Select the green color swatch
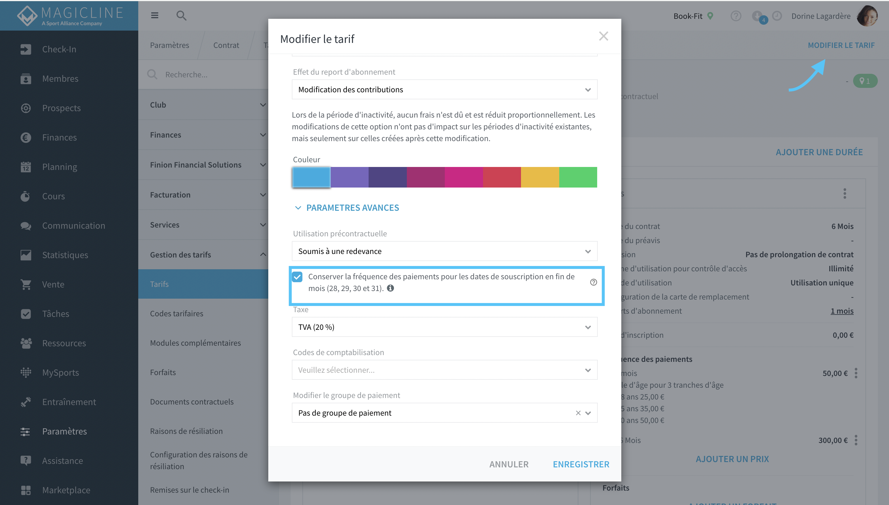889x505 pixels. [x=578, y=177]
